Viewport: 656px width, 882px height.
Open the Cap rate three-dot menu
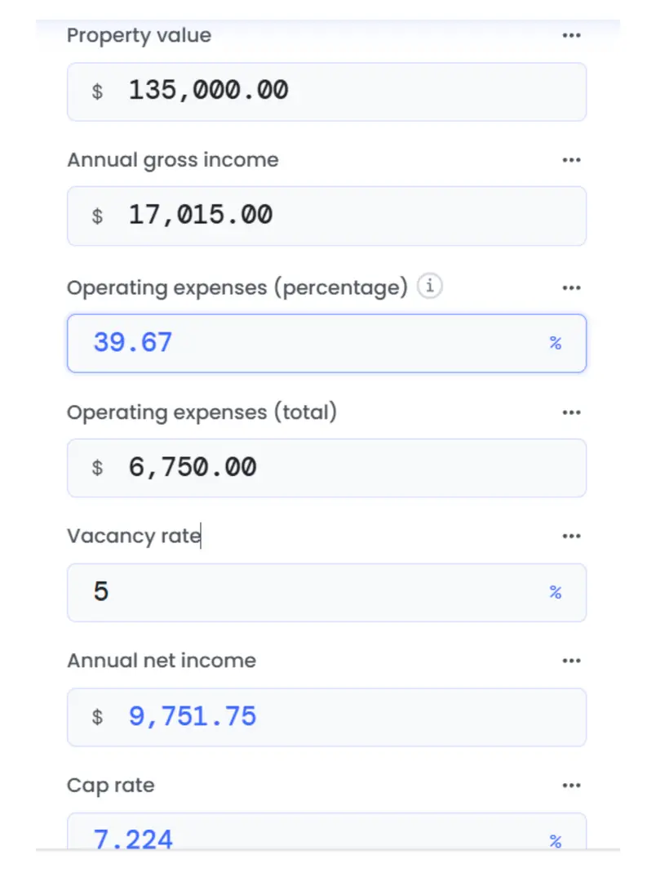point(571,786)
